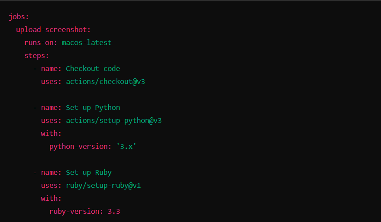This screenshot has width=381, height=222.
Task: Click "with:" under the Set up Ruby step
Action: (51, 198)
